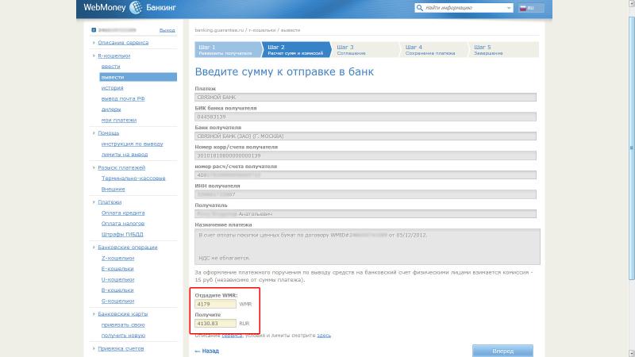Open the здесь limits link

coord(324,335)
